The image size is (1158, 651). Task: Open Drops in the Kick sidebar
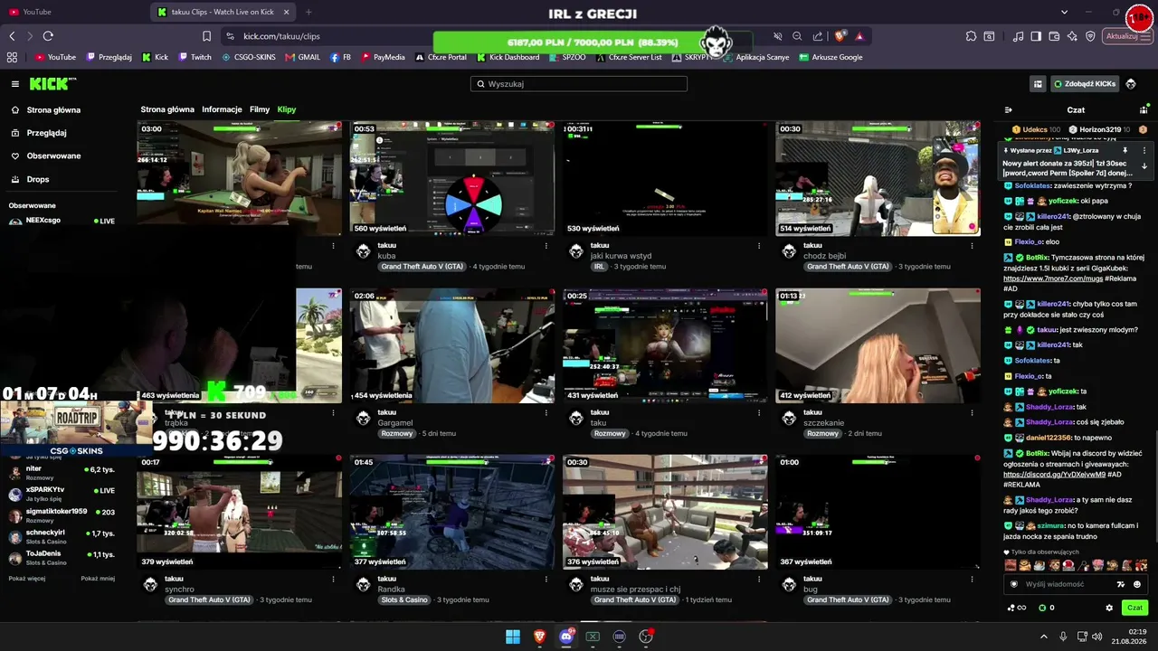[x=38, y=180]
